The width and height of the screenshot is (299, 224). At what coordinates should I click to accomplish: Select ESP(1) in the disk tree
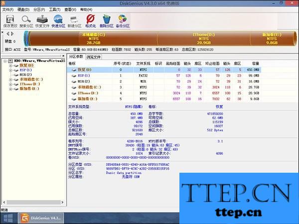pos(25,70)
